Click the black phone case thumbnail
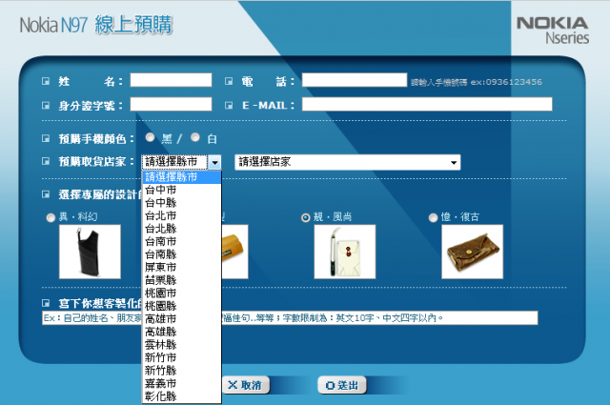The height and width of the screenshot is (405, 610). (90, 252)
